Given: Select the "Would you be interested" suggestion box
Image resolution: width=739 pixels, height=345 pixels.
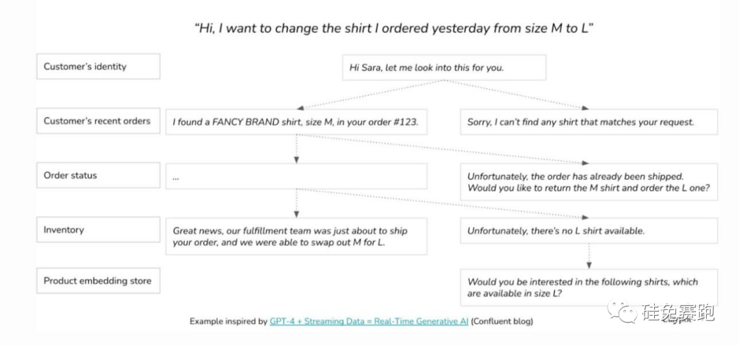Looking at the screenshot, I should tap(588, 287).
